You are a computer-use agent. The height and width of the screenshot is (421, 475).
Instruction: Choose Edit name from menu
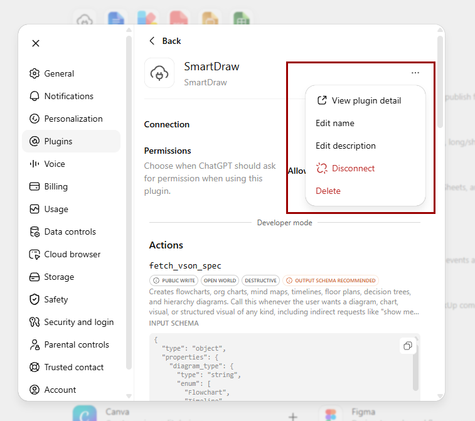pyautogui.click(x=365, y=123)
